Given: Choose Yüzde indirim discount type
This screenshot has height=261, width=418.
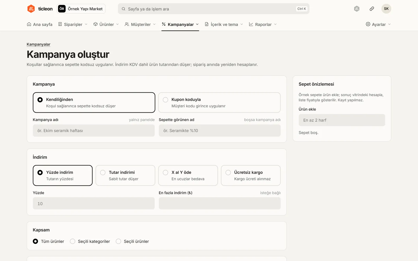Looking at the screenshot, I should [63, 175].
